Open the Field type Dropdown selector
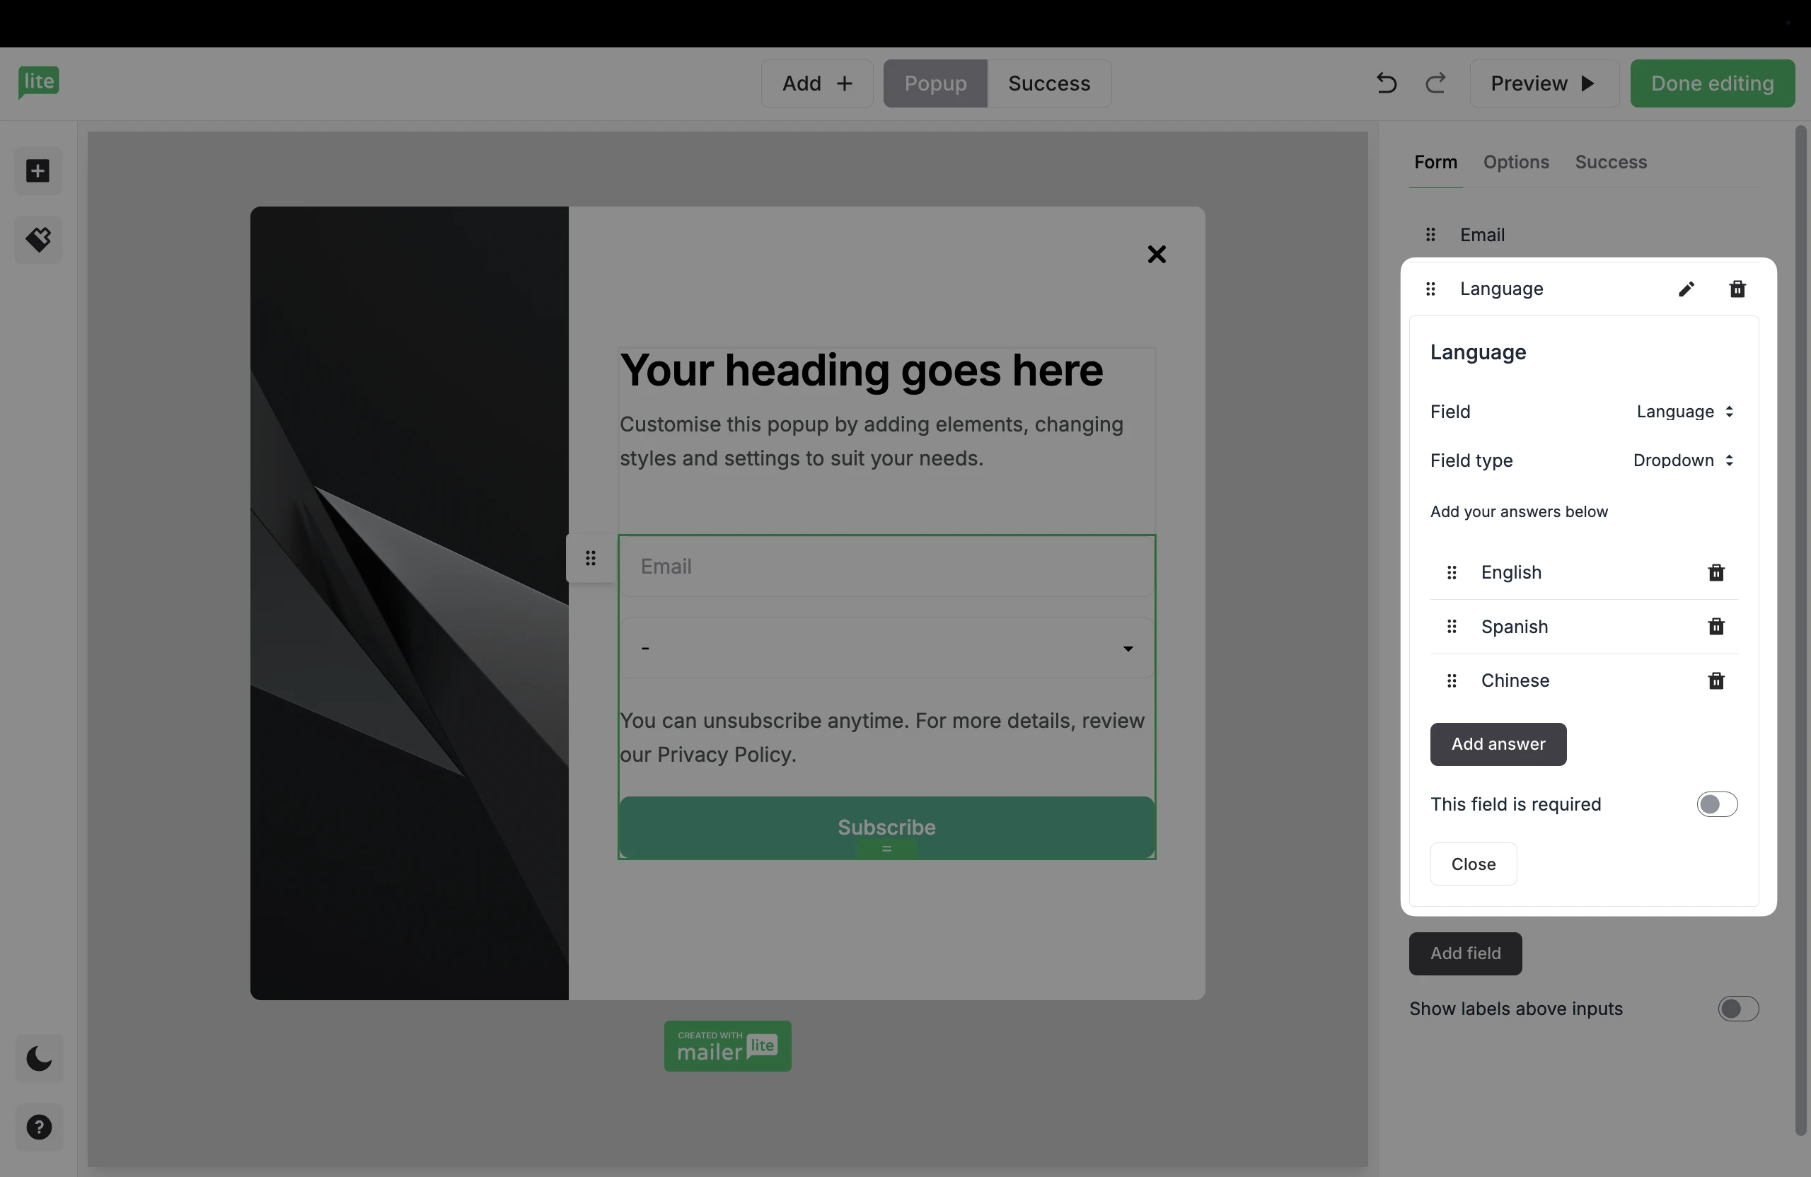Image resolution: width=1811 pixels, height=1177 pixels. click(x=1683, y=460)
